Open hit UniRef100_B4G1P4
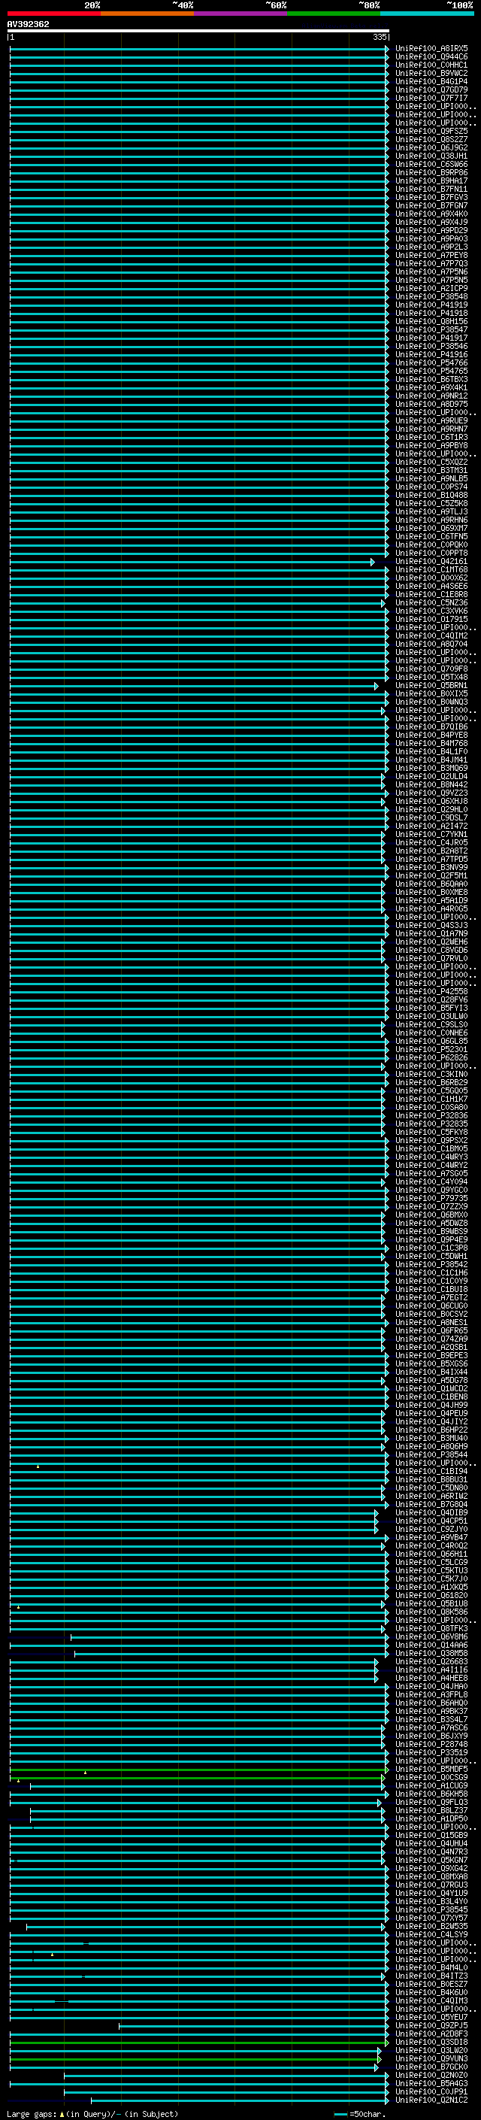Image resolution: width=481 pixels, height=2120 pixels. tap(431, 81)
